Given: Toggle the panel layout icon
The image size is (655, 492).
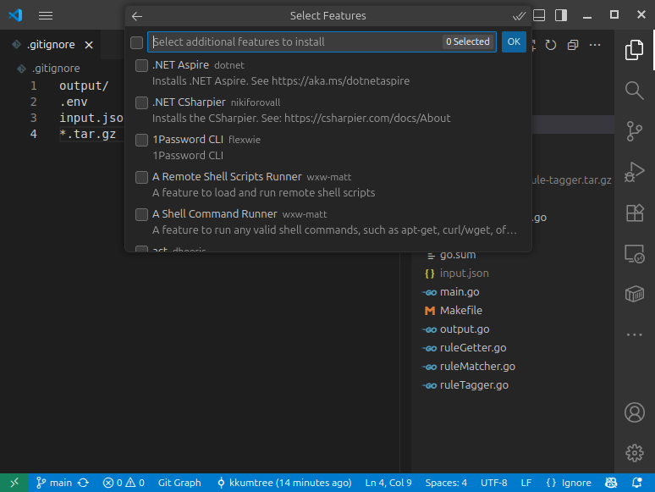Looking at the screenshot, I should point(539,15).
